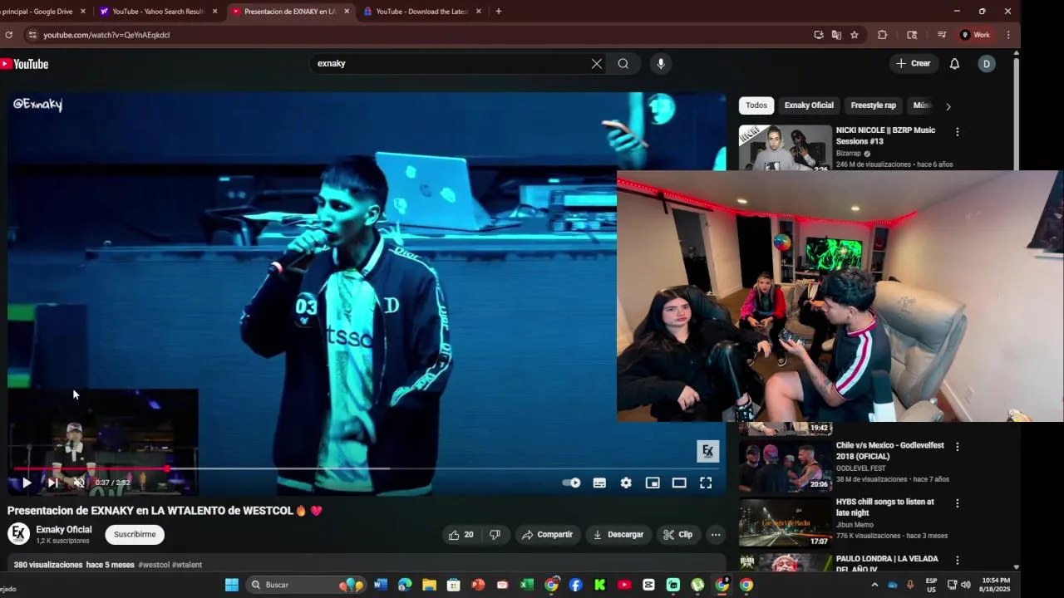Open the Work profile button
The height and width of the screenshot is (598, 1064).
[976, 35]
